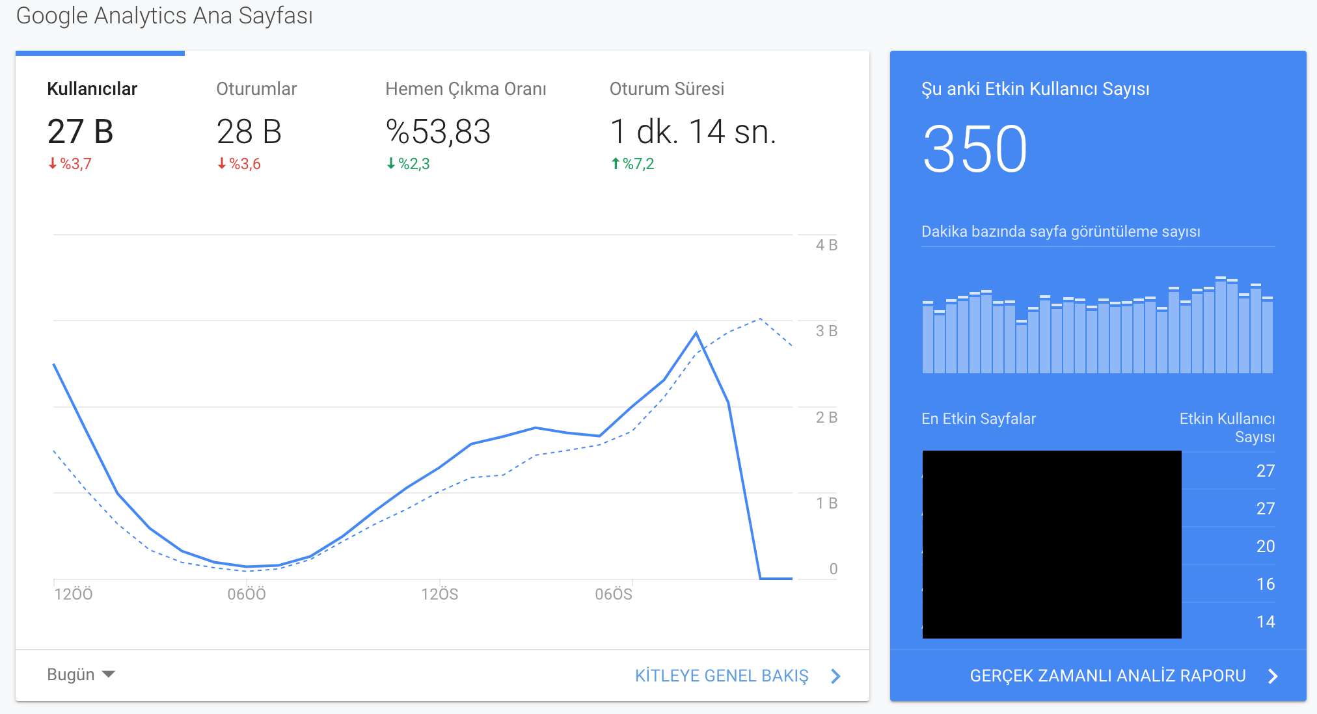Click the Dakika bazında sayfa görüntüleme sayısı label

point(1061,231)
